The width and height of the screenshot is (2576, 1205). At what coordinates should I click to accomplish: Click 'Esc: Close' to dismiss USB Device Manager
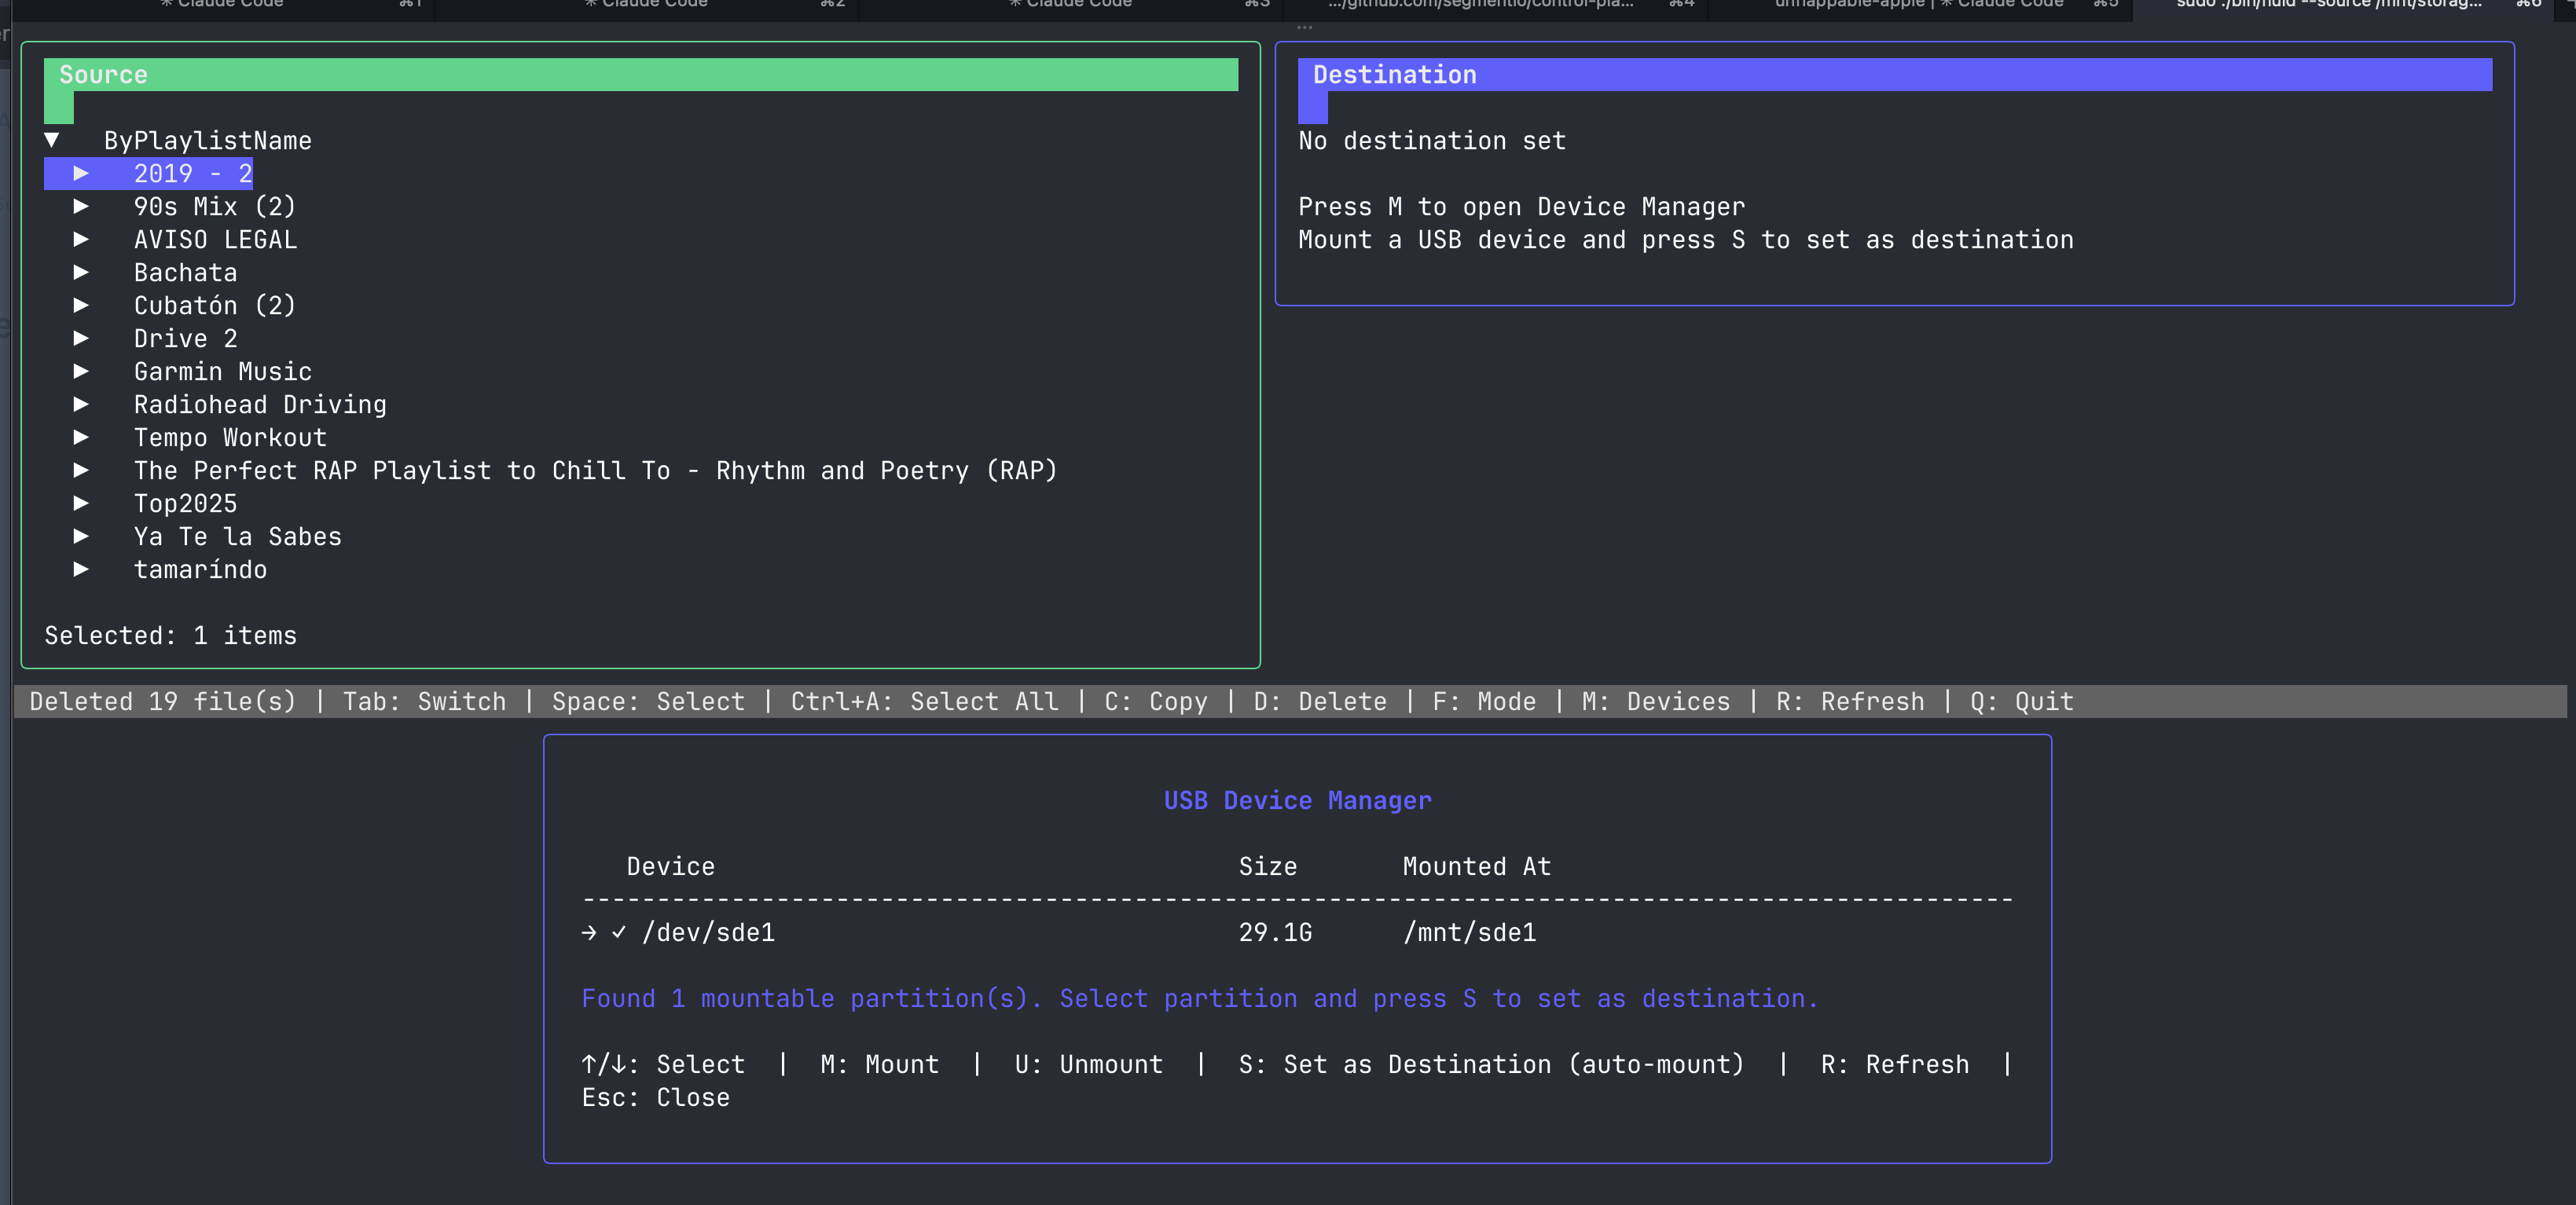pyautogui.click(x=656, y=1097)
